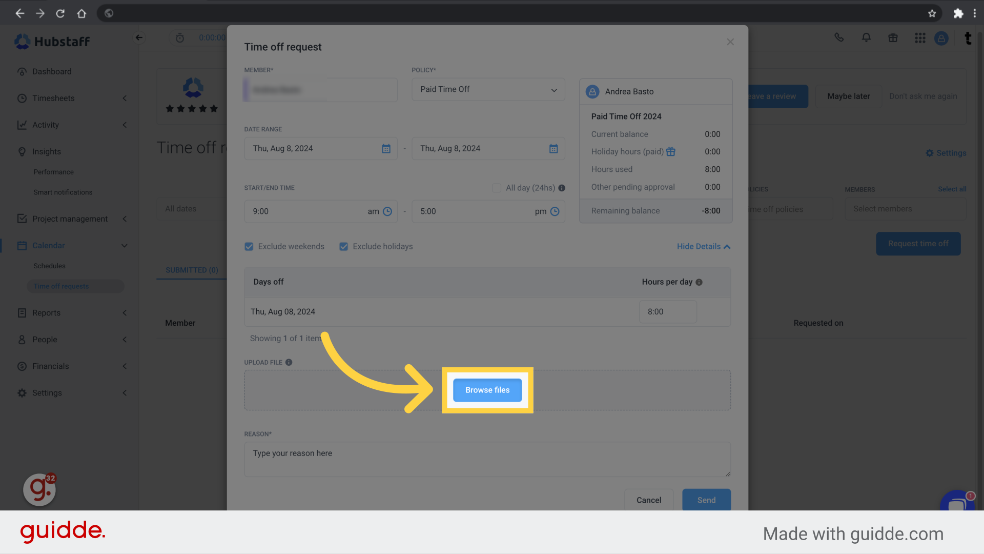Click the gift icon next to Holiday hours
Image resolution: width=984 pixels, height=554 pixels.
671,151
